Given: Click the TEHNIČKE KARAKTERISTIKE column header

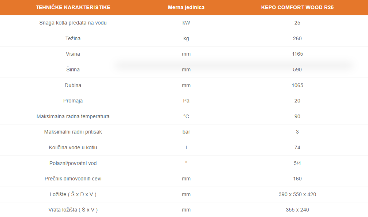Looking at the screenshot, I should [73, 7].
